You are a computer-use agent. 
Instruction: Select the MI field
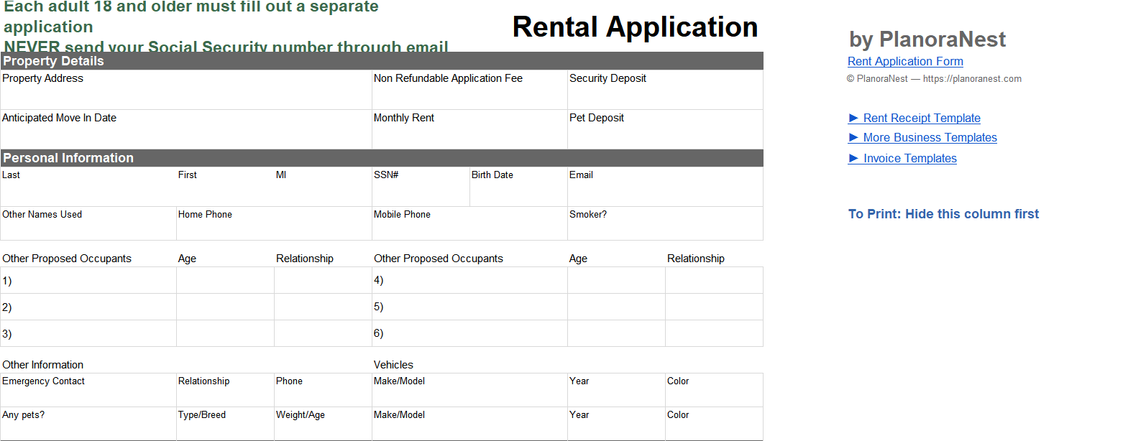(x=323, y=187)
